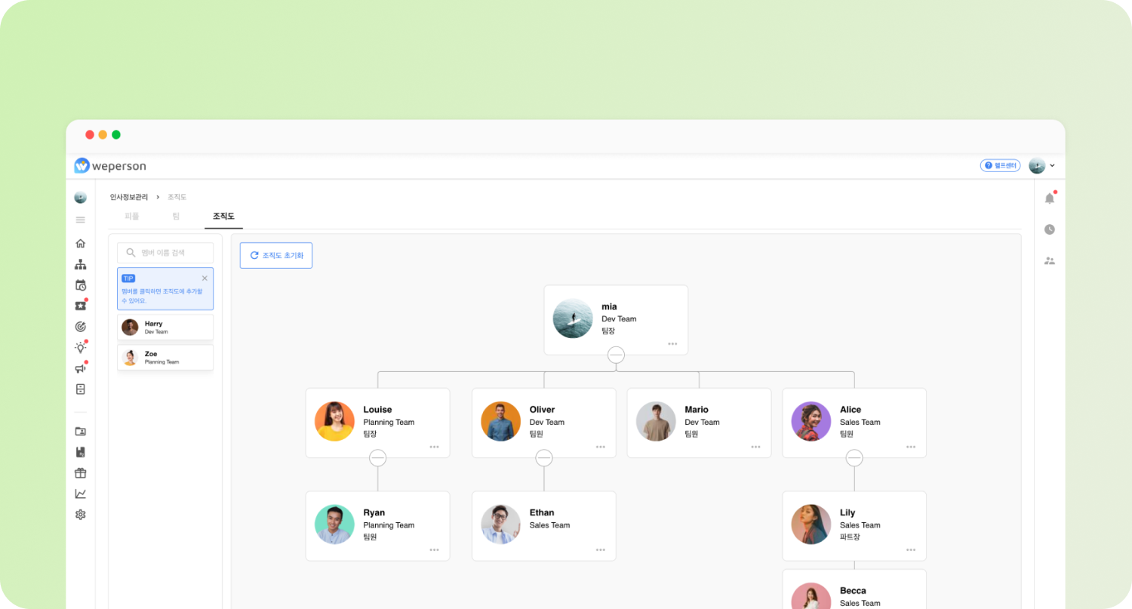Click the 파트장 title on Lily's card

[850, 537]
